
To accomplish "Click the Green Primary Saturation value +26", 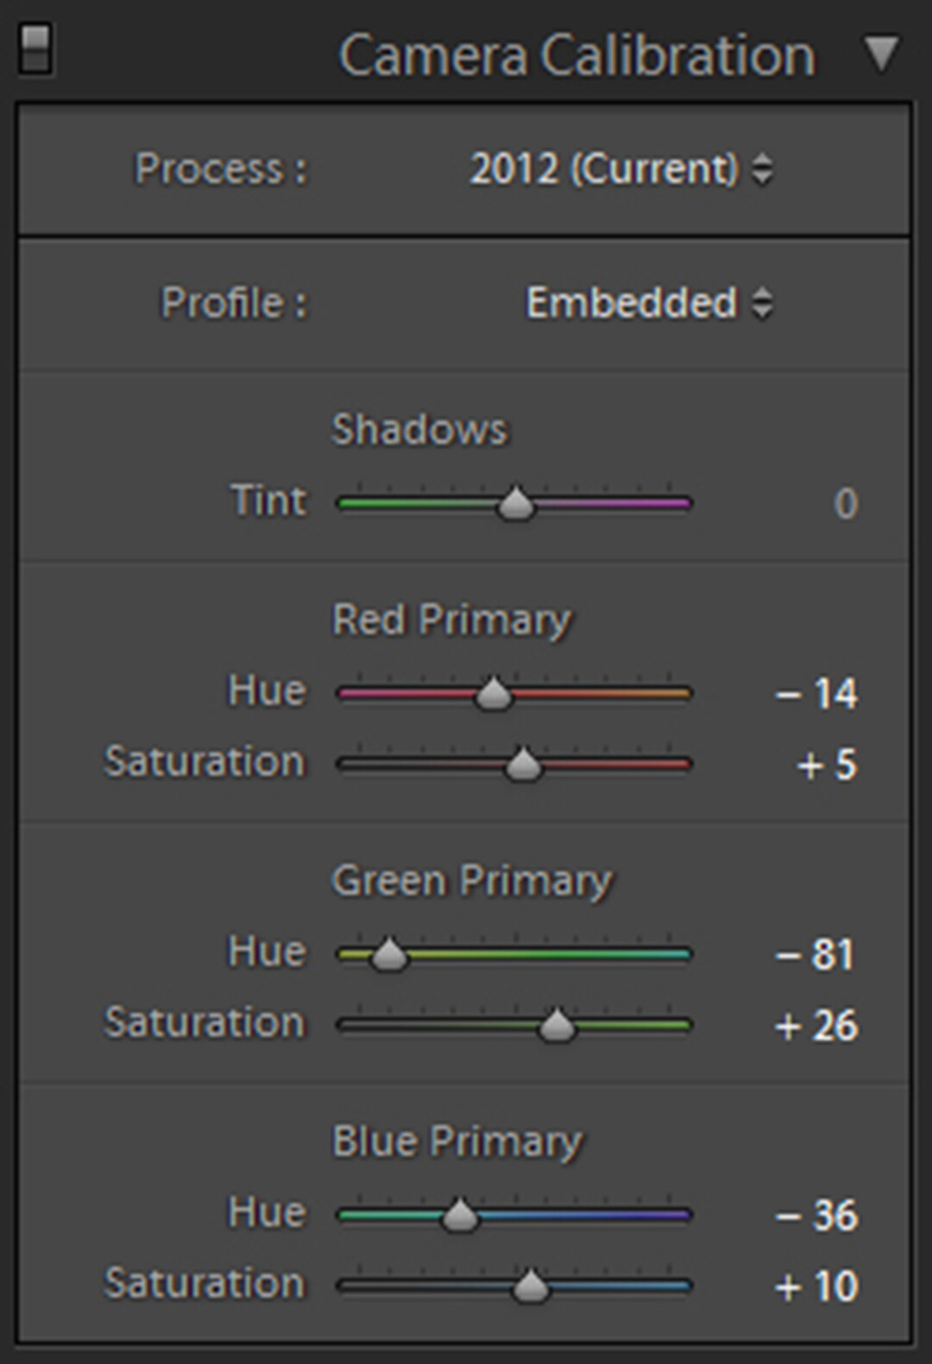I will coord(816,1027).
